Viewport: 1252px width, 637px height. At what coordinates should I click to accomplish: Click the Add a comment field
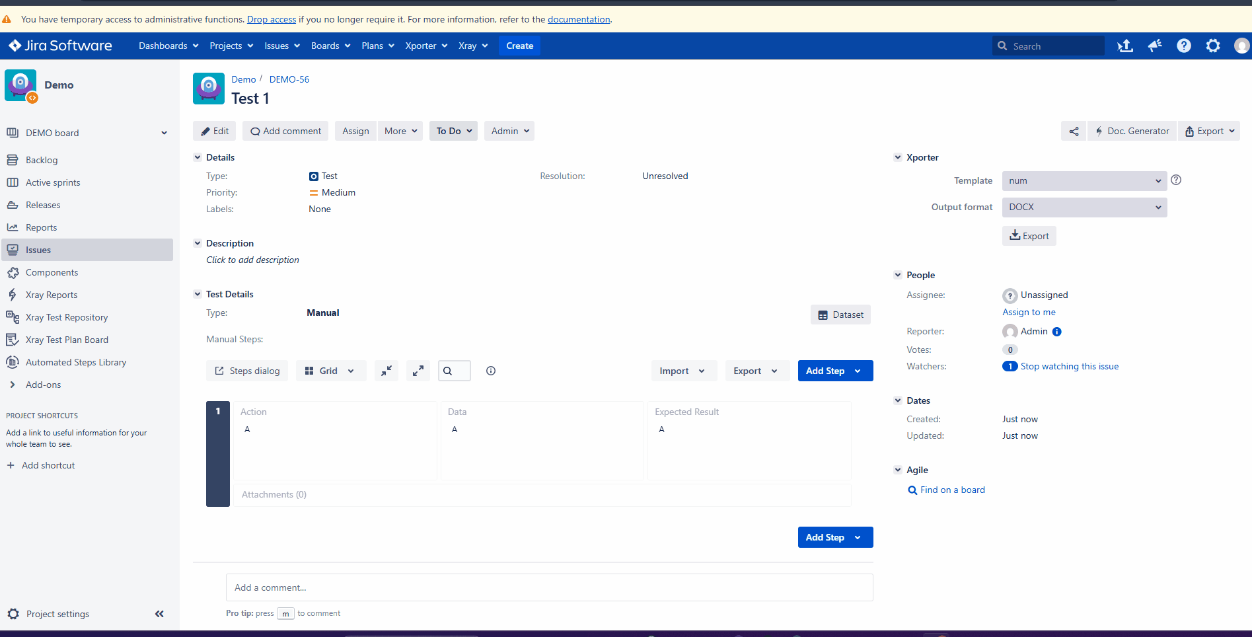(549, 587)
